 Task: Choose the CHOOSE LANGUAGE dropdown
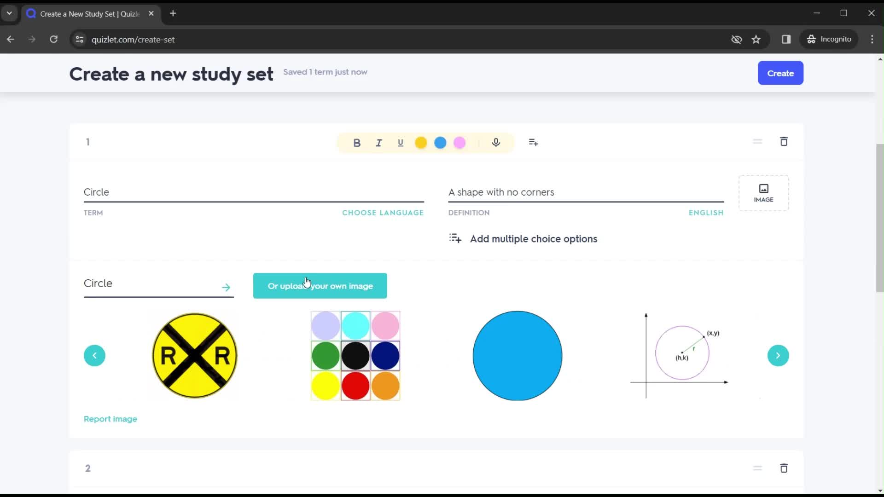coord(383,213)
